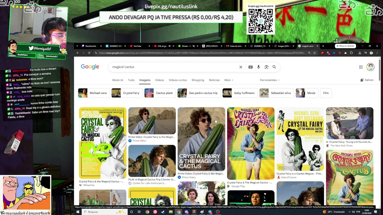Screen dimensions: 383x215
Task: Open the Windows notification center
Action: coord(376,212)
